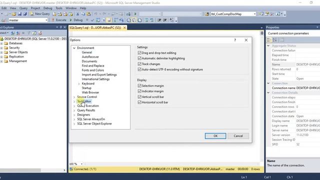Screen dimensions: 320x180
Task: Expand the Source Control node arrow
Action: click(x=74, y=97)
